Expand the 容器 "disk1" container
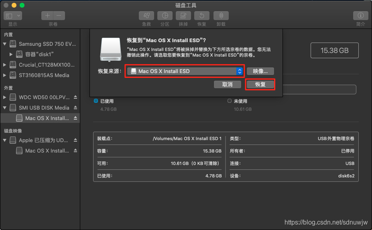Viewport: 372px width, 230px height. [x=11, y=54]
